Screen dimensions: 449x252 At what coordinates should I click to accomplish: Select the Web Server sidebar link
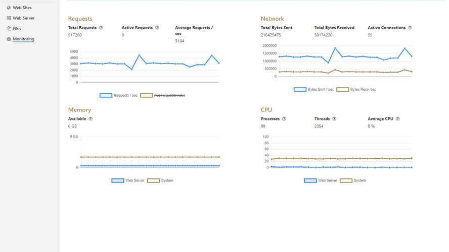[x=24, y=18]
